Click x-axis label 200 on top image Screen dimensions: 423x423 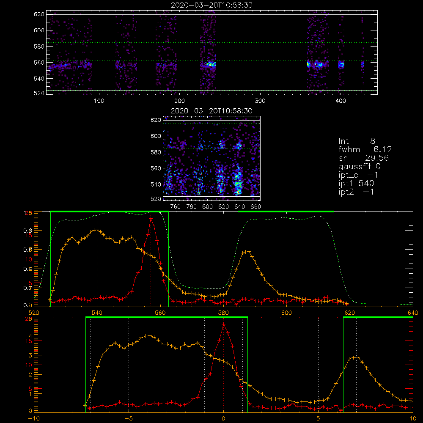point(179,101)
